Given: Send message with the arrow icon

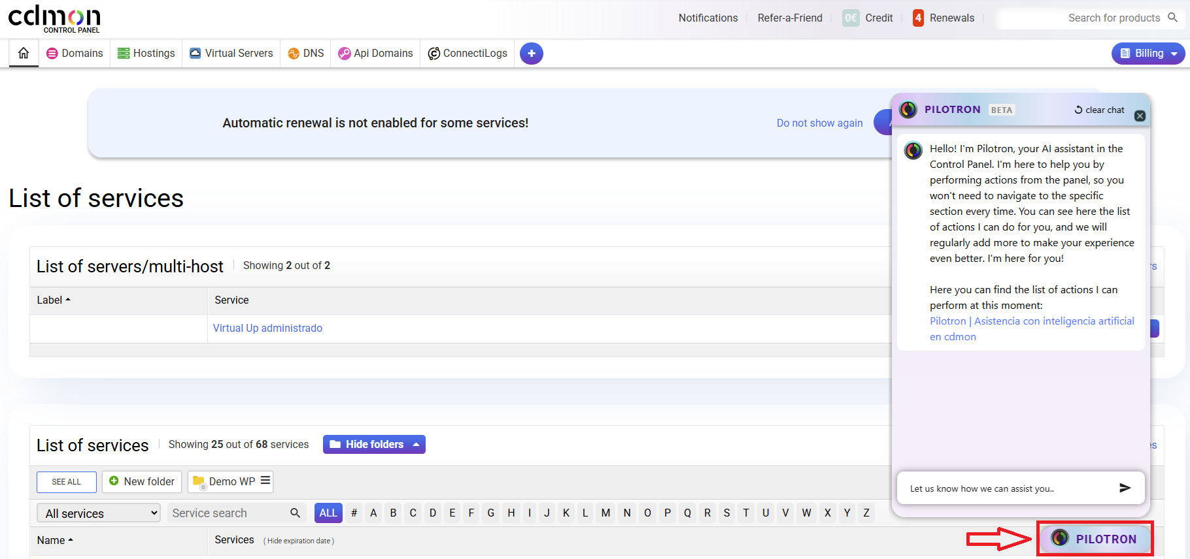Looking at the screenshot, I should point(1125,488).
